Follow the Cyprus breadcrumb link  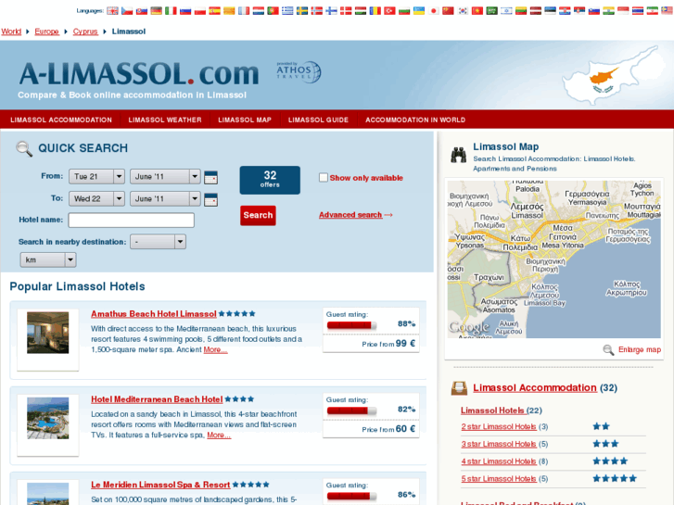(x=85, y=32)
